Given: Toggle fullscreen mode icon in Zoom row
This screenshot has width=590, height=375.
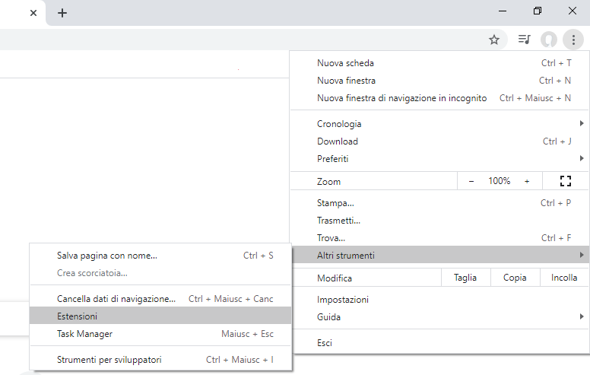Looking at the screenshot, I should [565, 181].
